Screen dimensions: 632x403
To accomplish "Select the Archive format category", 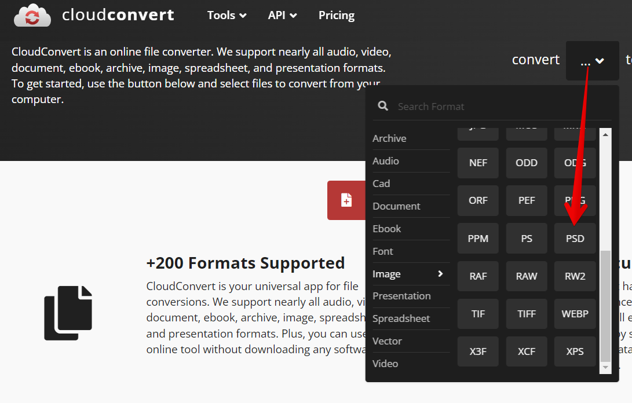I will [389, 138].
